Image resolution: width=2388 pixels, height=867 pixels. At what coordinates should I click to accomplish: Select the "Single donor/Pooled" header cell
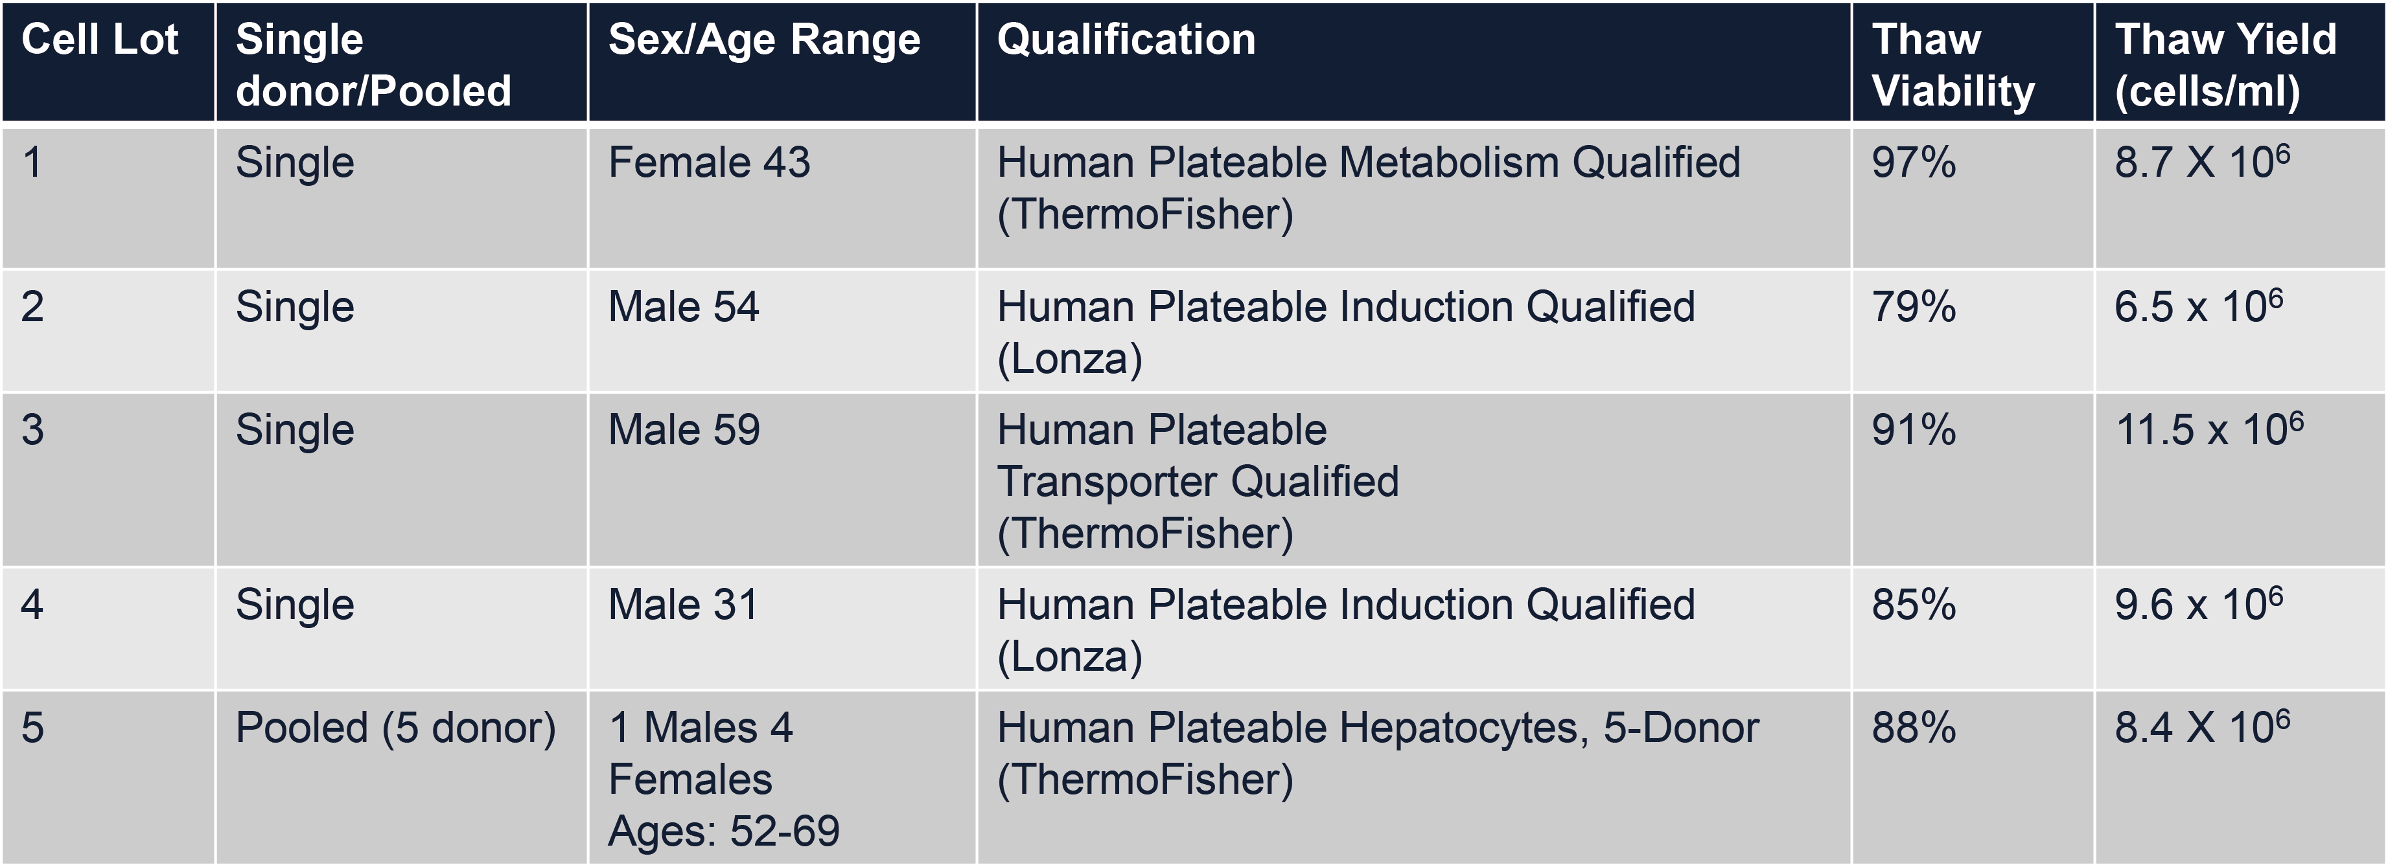click(373, 65)
